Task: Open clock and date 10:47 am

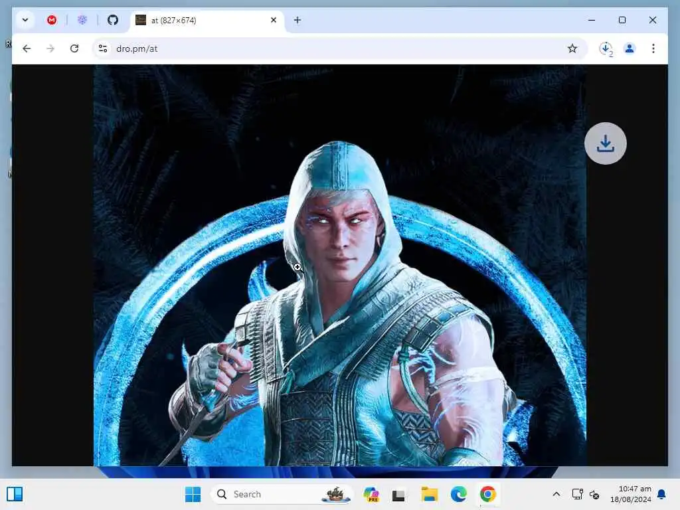Action: point(631,494)
